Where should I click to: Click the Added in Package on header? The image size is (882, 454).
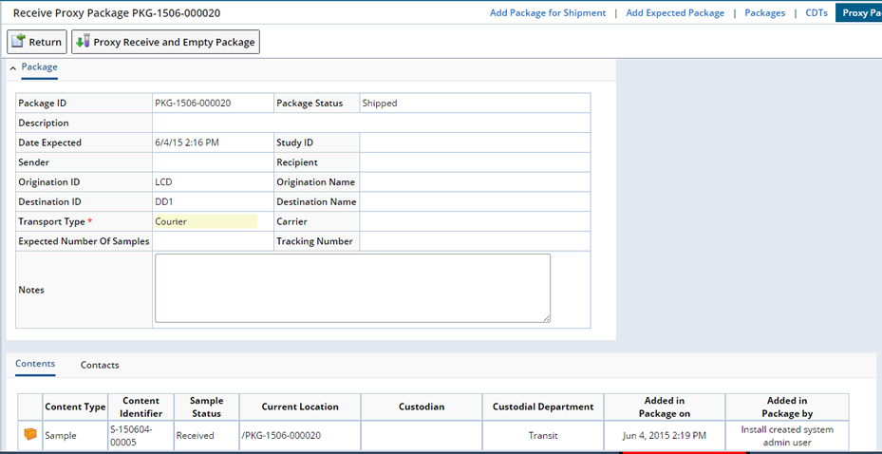click(665, 407)
